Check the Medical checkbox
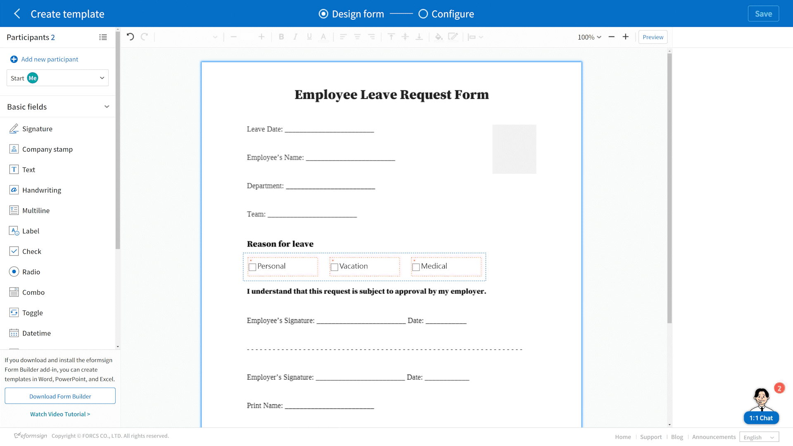 [416, 267]
